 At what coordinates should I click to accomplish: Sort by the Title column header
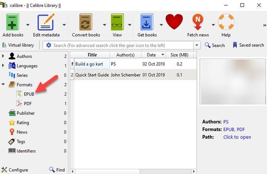(x=92, y=55)
